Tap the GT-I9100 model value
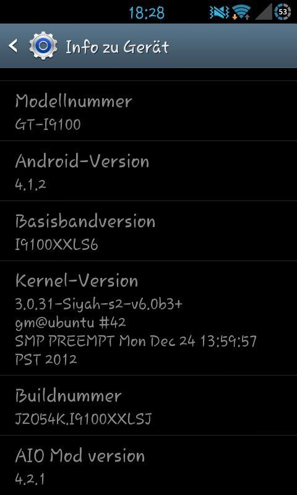297x495 pixels. tap(48, 124)
